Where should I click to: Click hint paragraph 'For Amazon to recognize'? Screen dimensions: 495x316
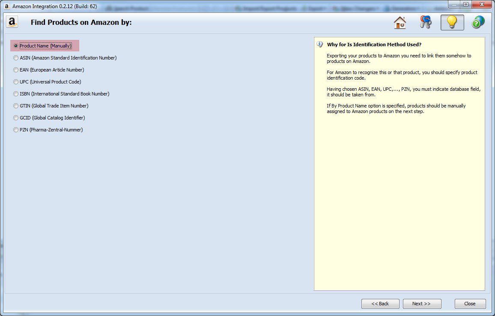[x=402, y=75]
